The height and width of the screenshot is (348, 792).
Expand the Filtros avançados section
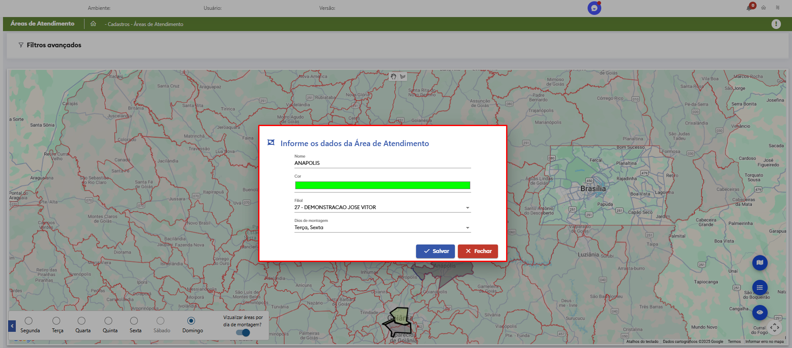tap(50, 45)
